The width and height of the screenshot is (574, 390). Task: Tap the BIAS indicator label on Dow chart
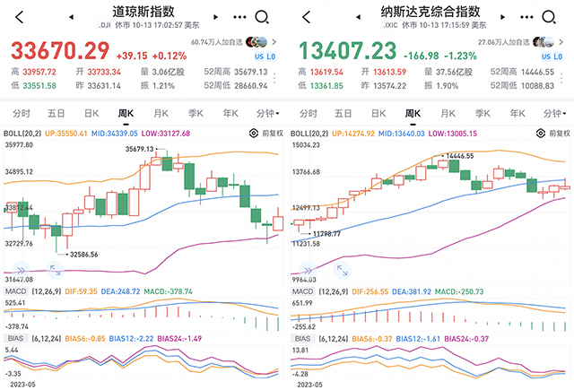(x=16, y=338)
